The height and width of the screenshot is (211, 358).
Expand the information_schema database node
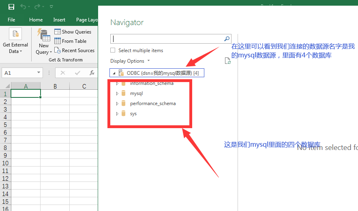tap(117, 84)
